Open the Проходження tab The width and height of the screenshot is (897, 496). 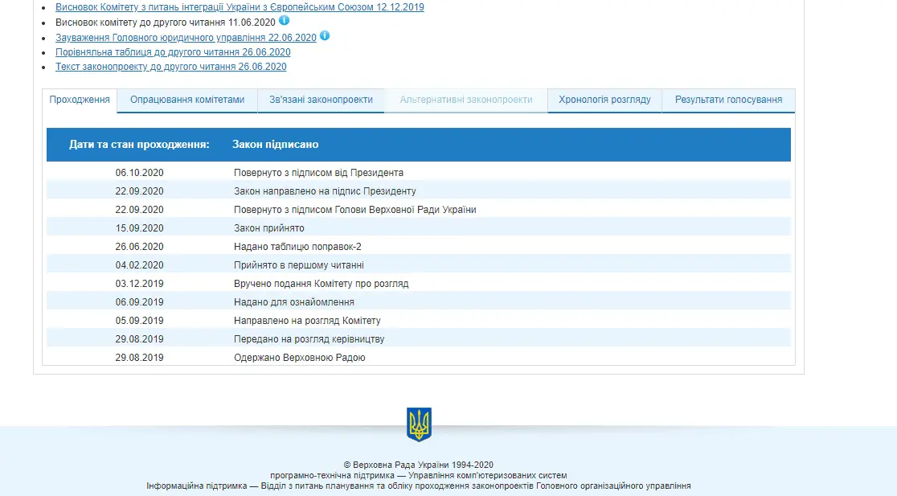tap(80, 100)
